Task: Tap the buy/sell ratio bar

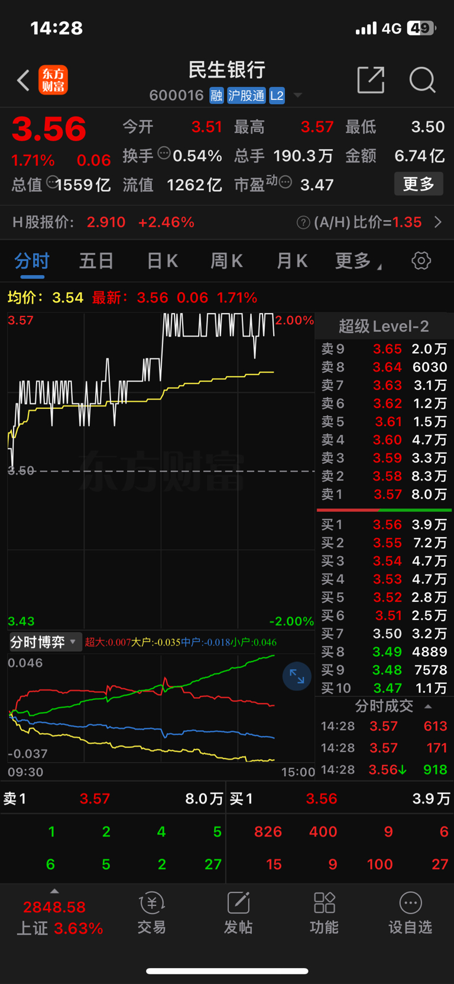Action: pyautogui.click(x=384, y=509)
